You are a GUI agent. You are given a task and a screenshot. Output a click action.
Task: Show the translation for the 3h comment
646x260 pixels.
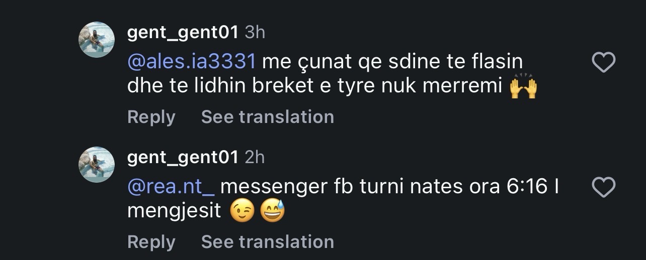pos(267,117)
